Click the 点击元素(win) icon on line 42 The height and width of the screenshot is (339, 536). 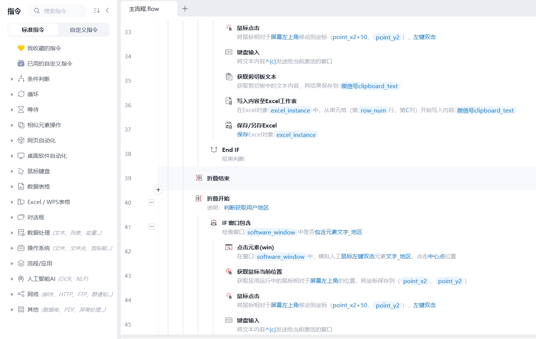pos(229,247)
